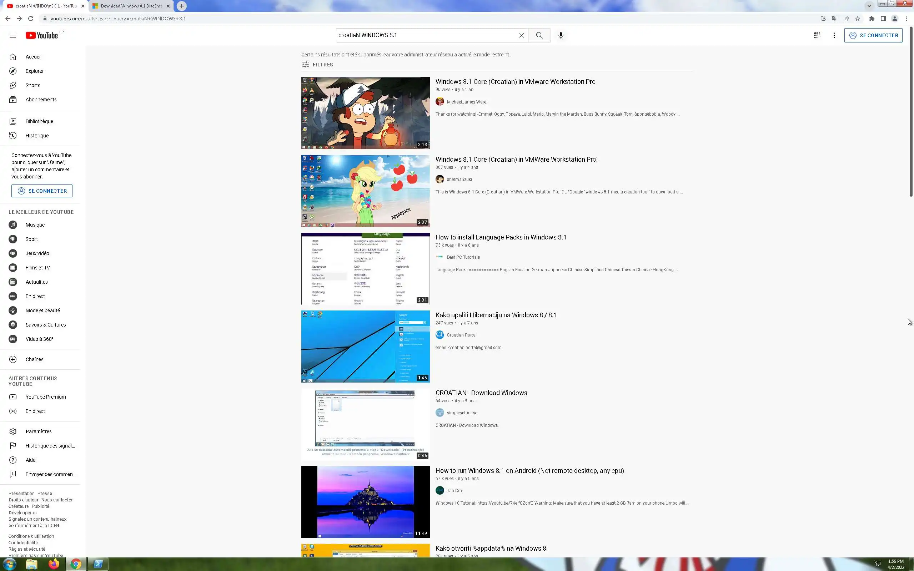Open the YouTube settings three-dot menu
Image resolution: width=914 pixels, height=571 pixels.
(x=834, y=35)
